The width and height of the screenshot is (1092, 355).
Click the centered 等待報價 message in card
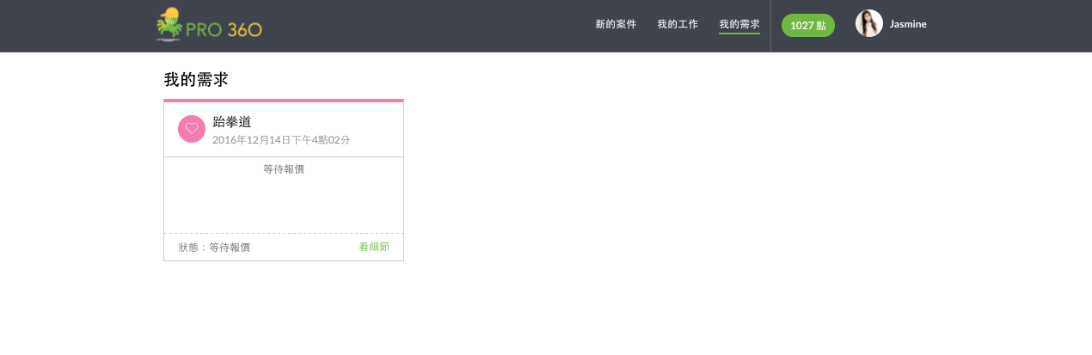coord(284,169)
